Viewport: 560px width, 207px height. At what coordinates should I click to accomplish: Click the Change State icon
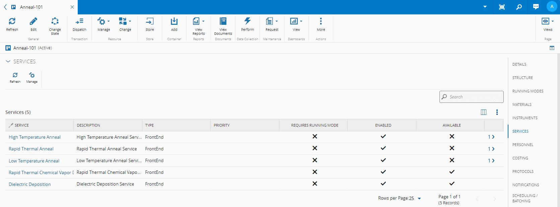[x=55, y=22]
